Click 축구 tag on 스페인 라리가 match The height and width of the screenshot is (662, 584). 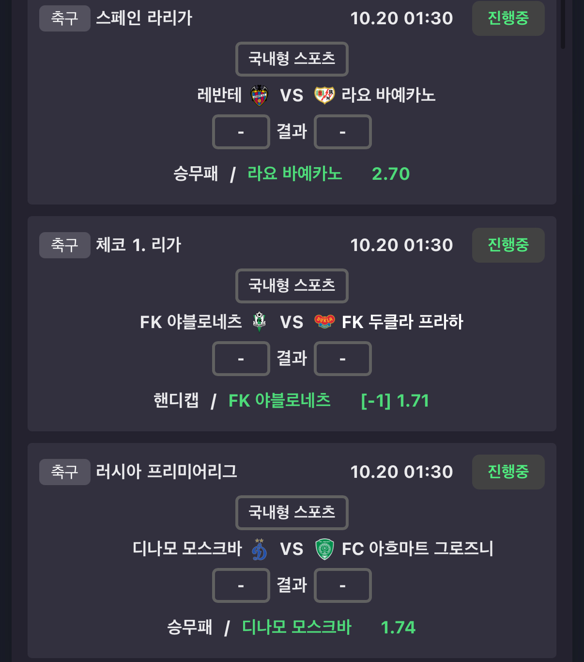click(64, 18)
